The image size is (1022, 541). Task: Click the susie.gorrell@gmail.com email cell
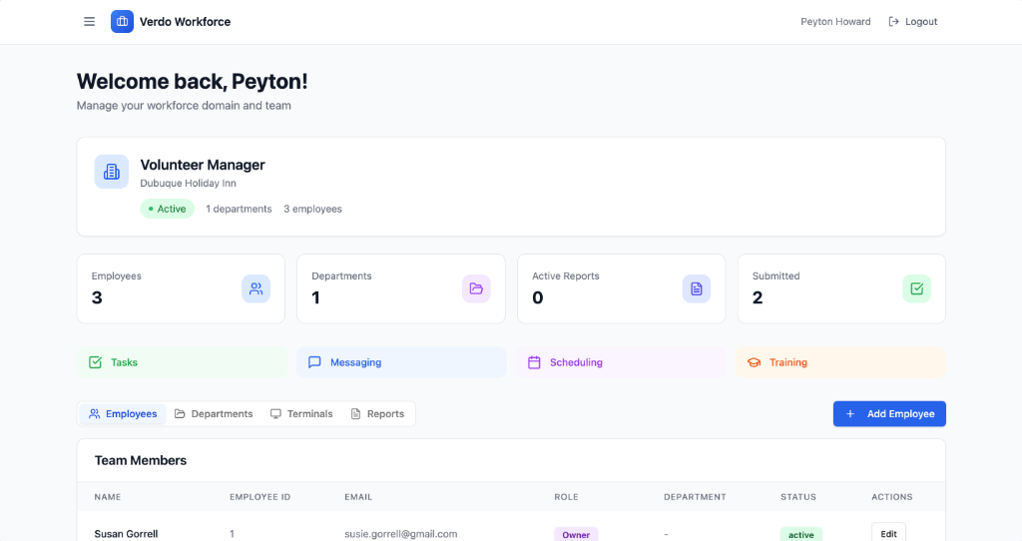coord(401,534)
